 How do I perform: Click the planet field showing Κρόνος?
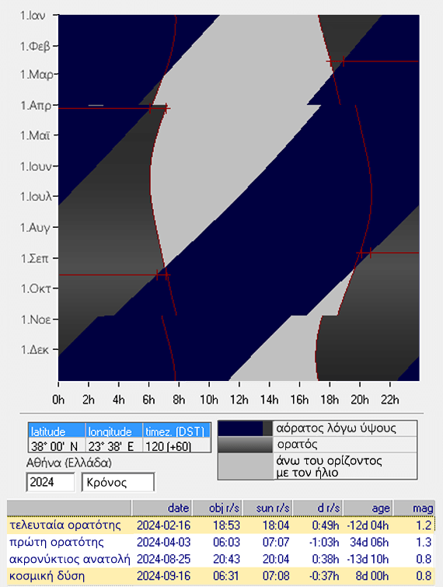118,482
